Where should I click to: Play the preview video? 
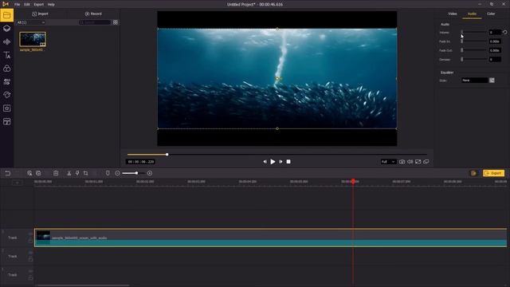click(x=273, y=162)
